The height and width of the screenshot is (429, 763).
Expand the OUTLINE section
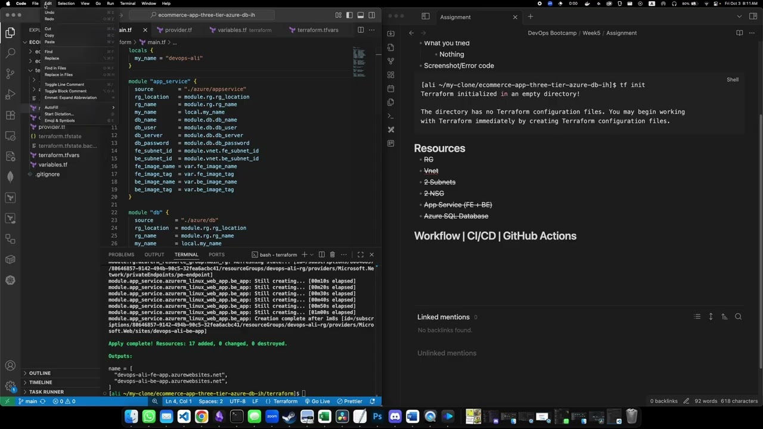(39, 373)
